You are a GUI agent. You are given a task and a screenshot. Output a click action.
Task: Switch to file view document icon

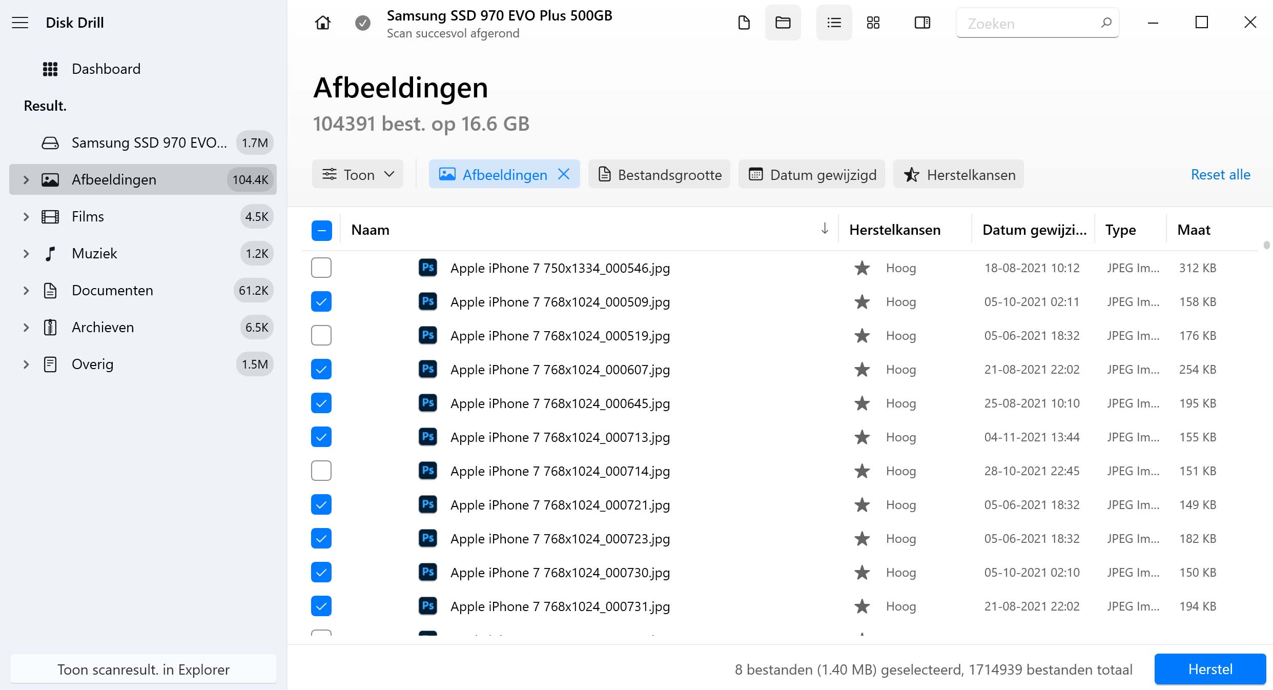[744, 23]
